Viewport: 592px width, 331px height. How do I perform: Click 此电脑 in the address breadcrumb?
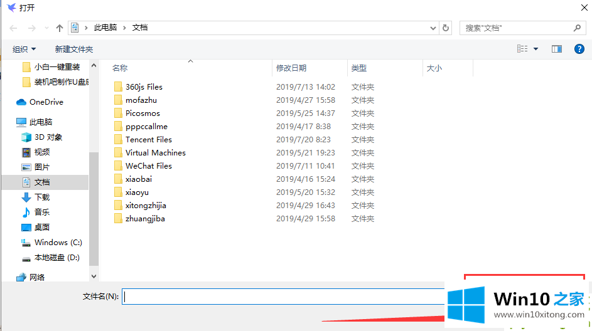[105, 28]
